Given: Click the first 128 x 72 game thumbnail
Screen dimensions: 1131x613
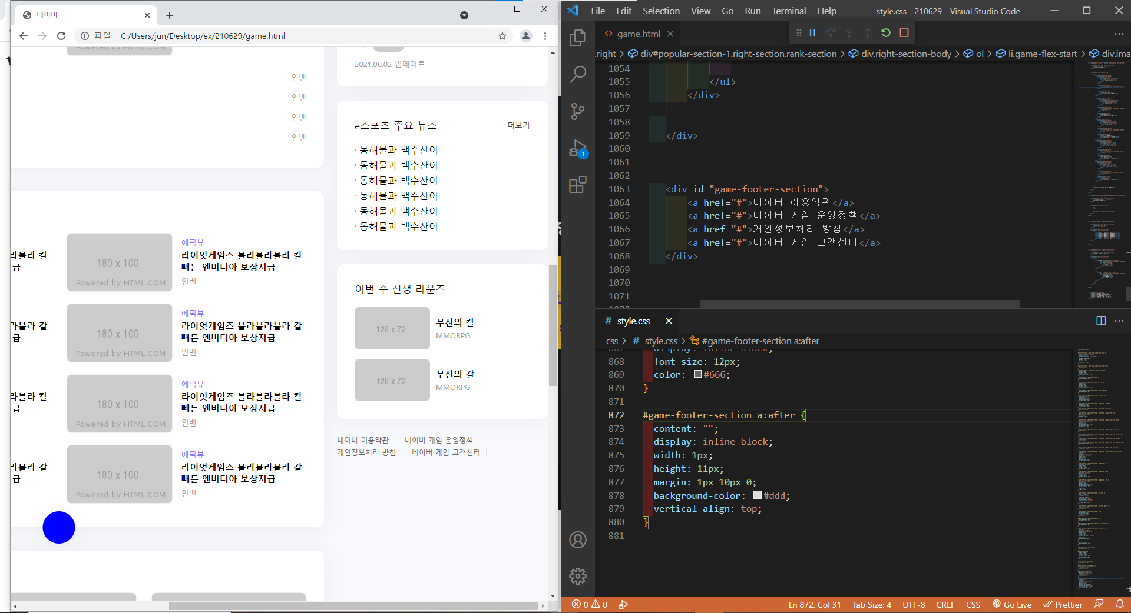Looking at the screenshot, I should tap(392, 328).
